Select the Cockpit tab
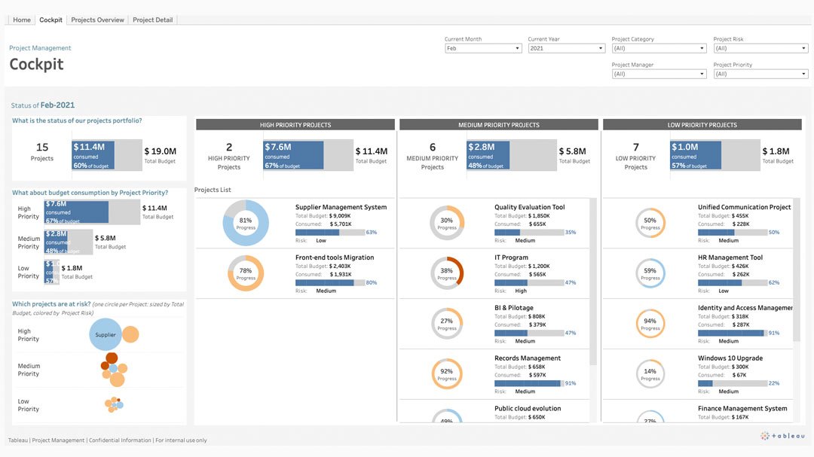The image size is (814, 457). [x=51, y=20]
